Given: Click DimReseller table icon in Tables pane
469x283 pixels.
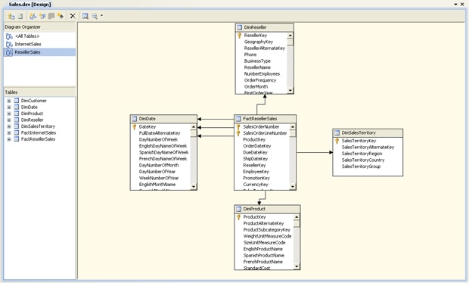Looking at the screenshot, I should [x=17, y=120].
